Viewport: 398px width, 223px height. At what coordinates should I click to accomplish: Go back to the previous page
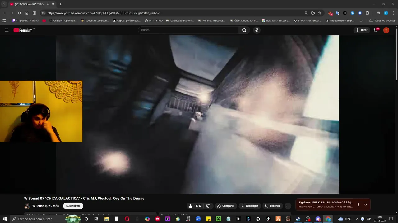[x=4, y=13]
